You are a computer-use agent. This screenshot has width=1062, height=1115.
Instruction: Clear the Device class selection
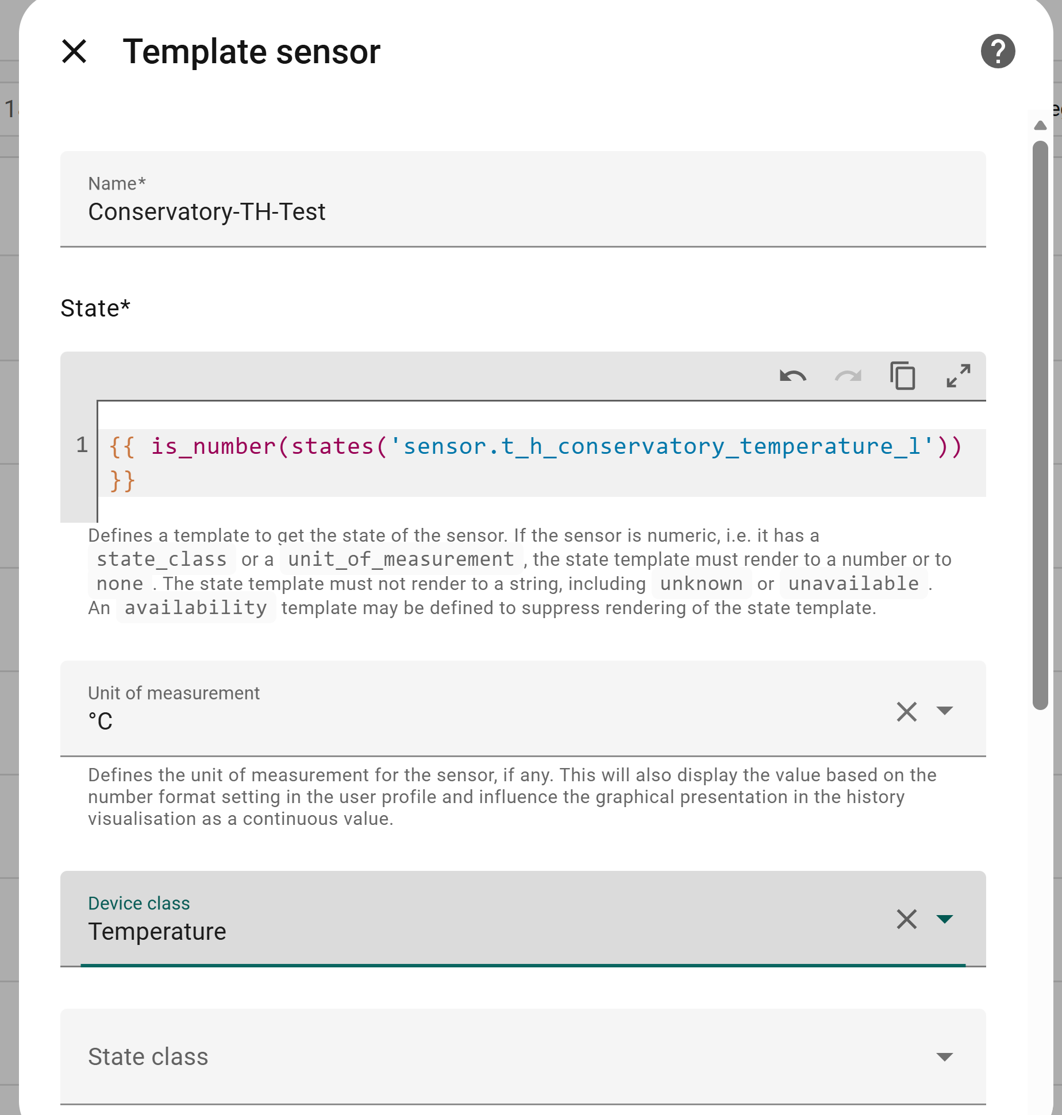pyautogui.click(x=906, y=919)
